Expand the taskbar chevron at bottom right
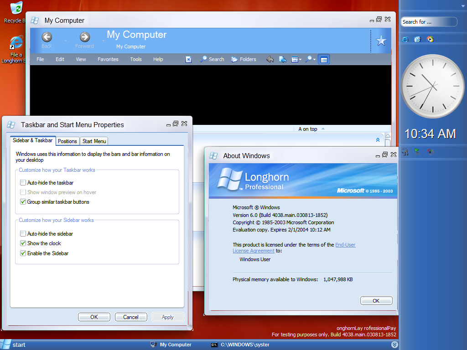Image resolution: width=467 pixels, height=350 pixels. pyautogui.click(x=394, y=345)
